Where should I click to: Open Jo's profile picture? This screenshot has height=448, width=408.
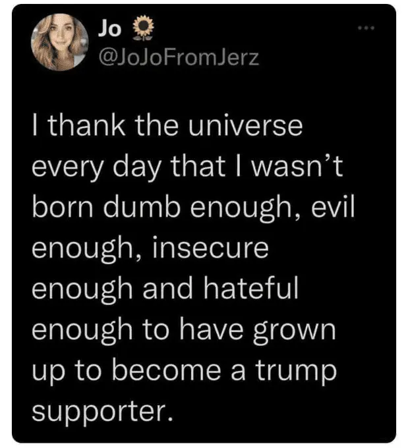[x=59, y=42]
